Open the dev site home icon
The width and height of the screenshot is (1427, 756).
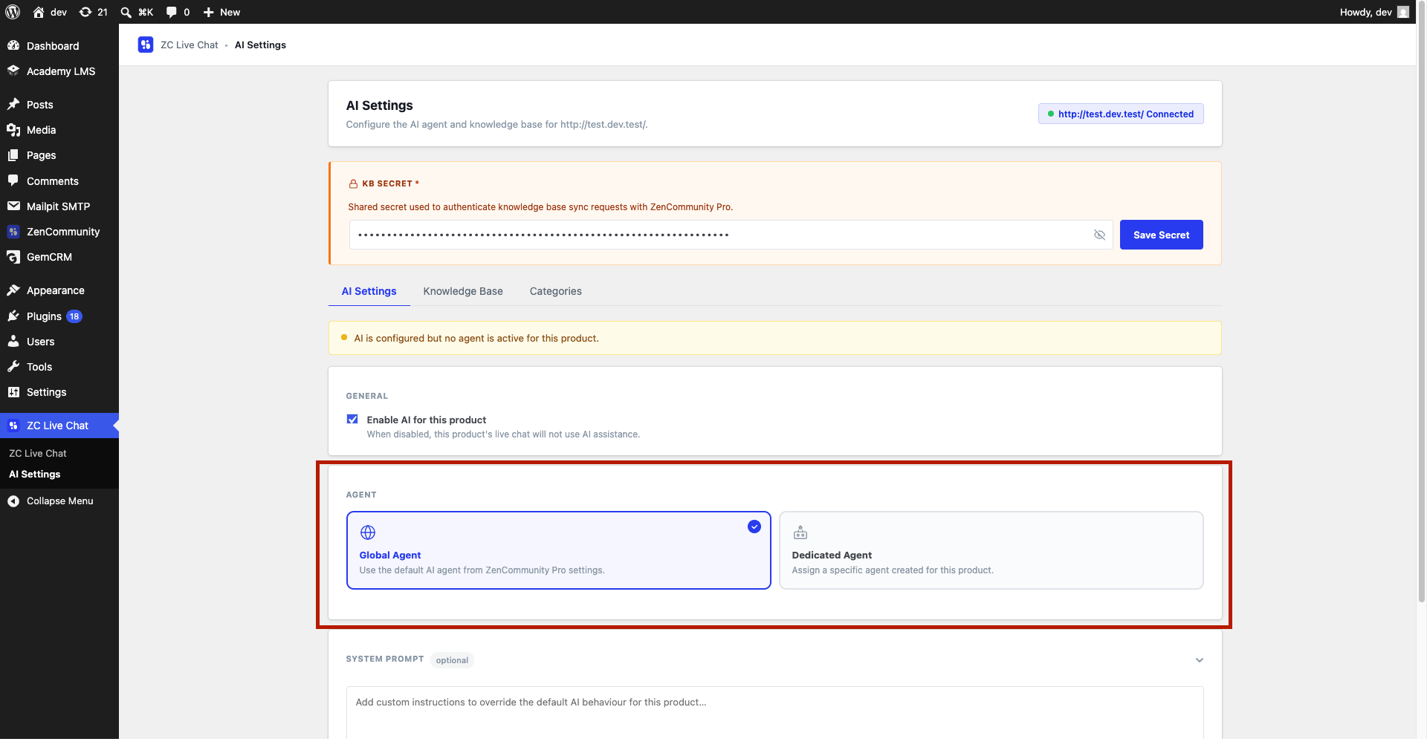coord(39,12)
